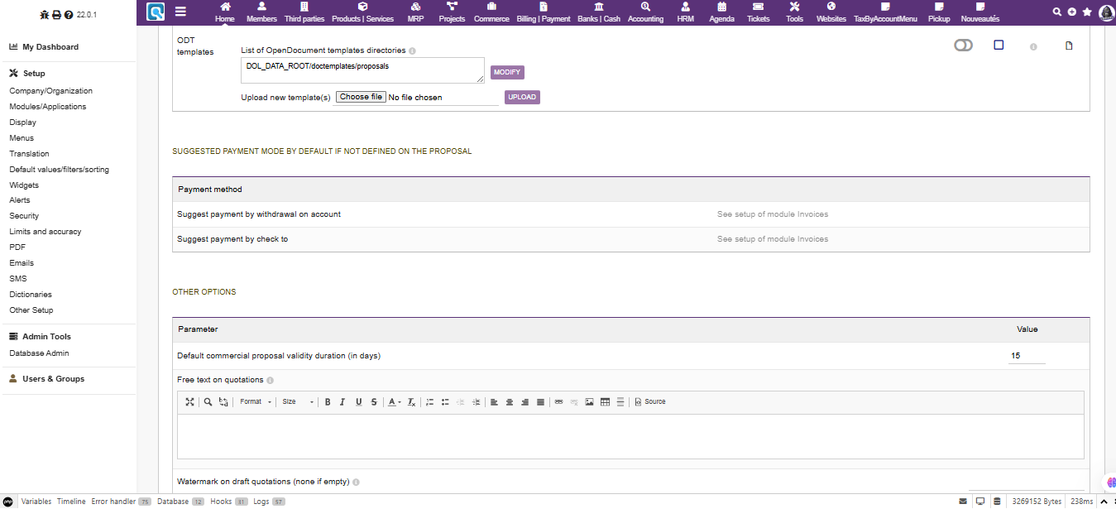Click the MODIFY button

pos(507,73)
